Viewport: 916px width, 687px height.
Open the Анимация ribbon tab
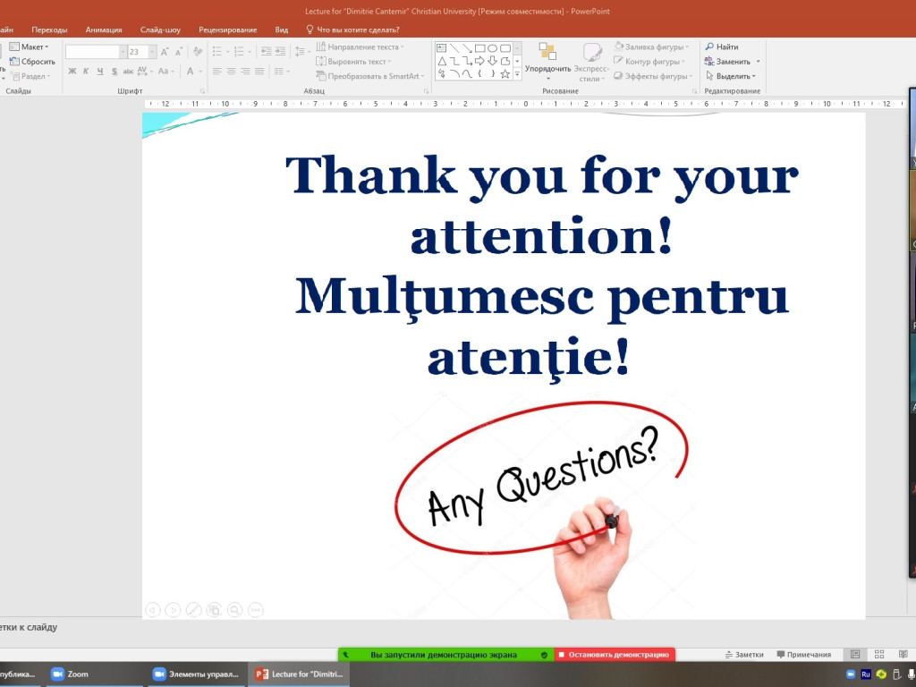click(x=104, y=30)
